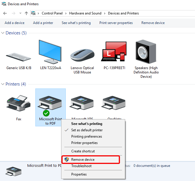Image resolution: width=195 pixels, height=181 pixels.
Task: Click See what's printing in toolbar
Action: [x=76, y=23]
